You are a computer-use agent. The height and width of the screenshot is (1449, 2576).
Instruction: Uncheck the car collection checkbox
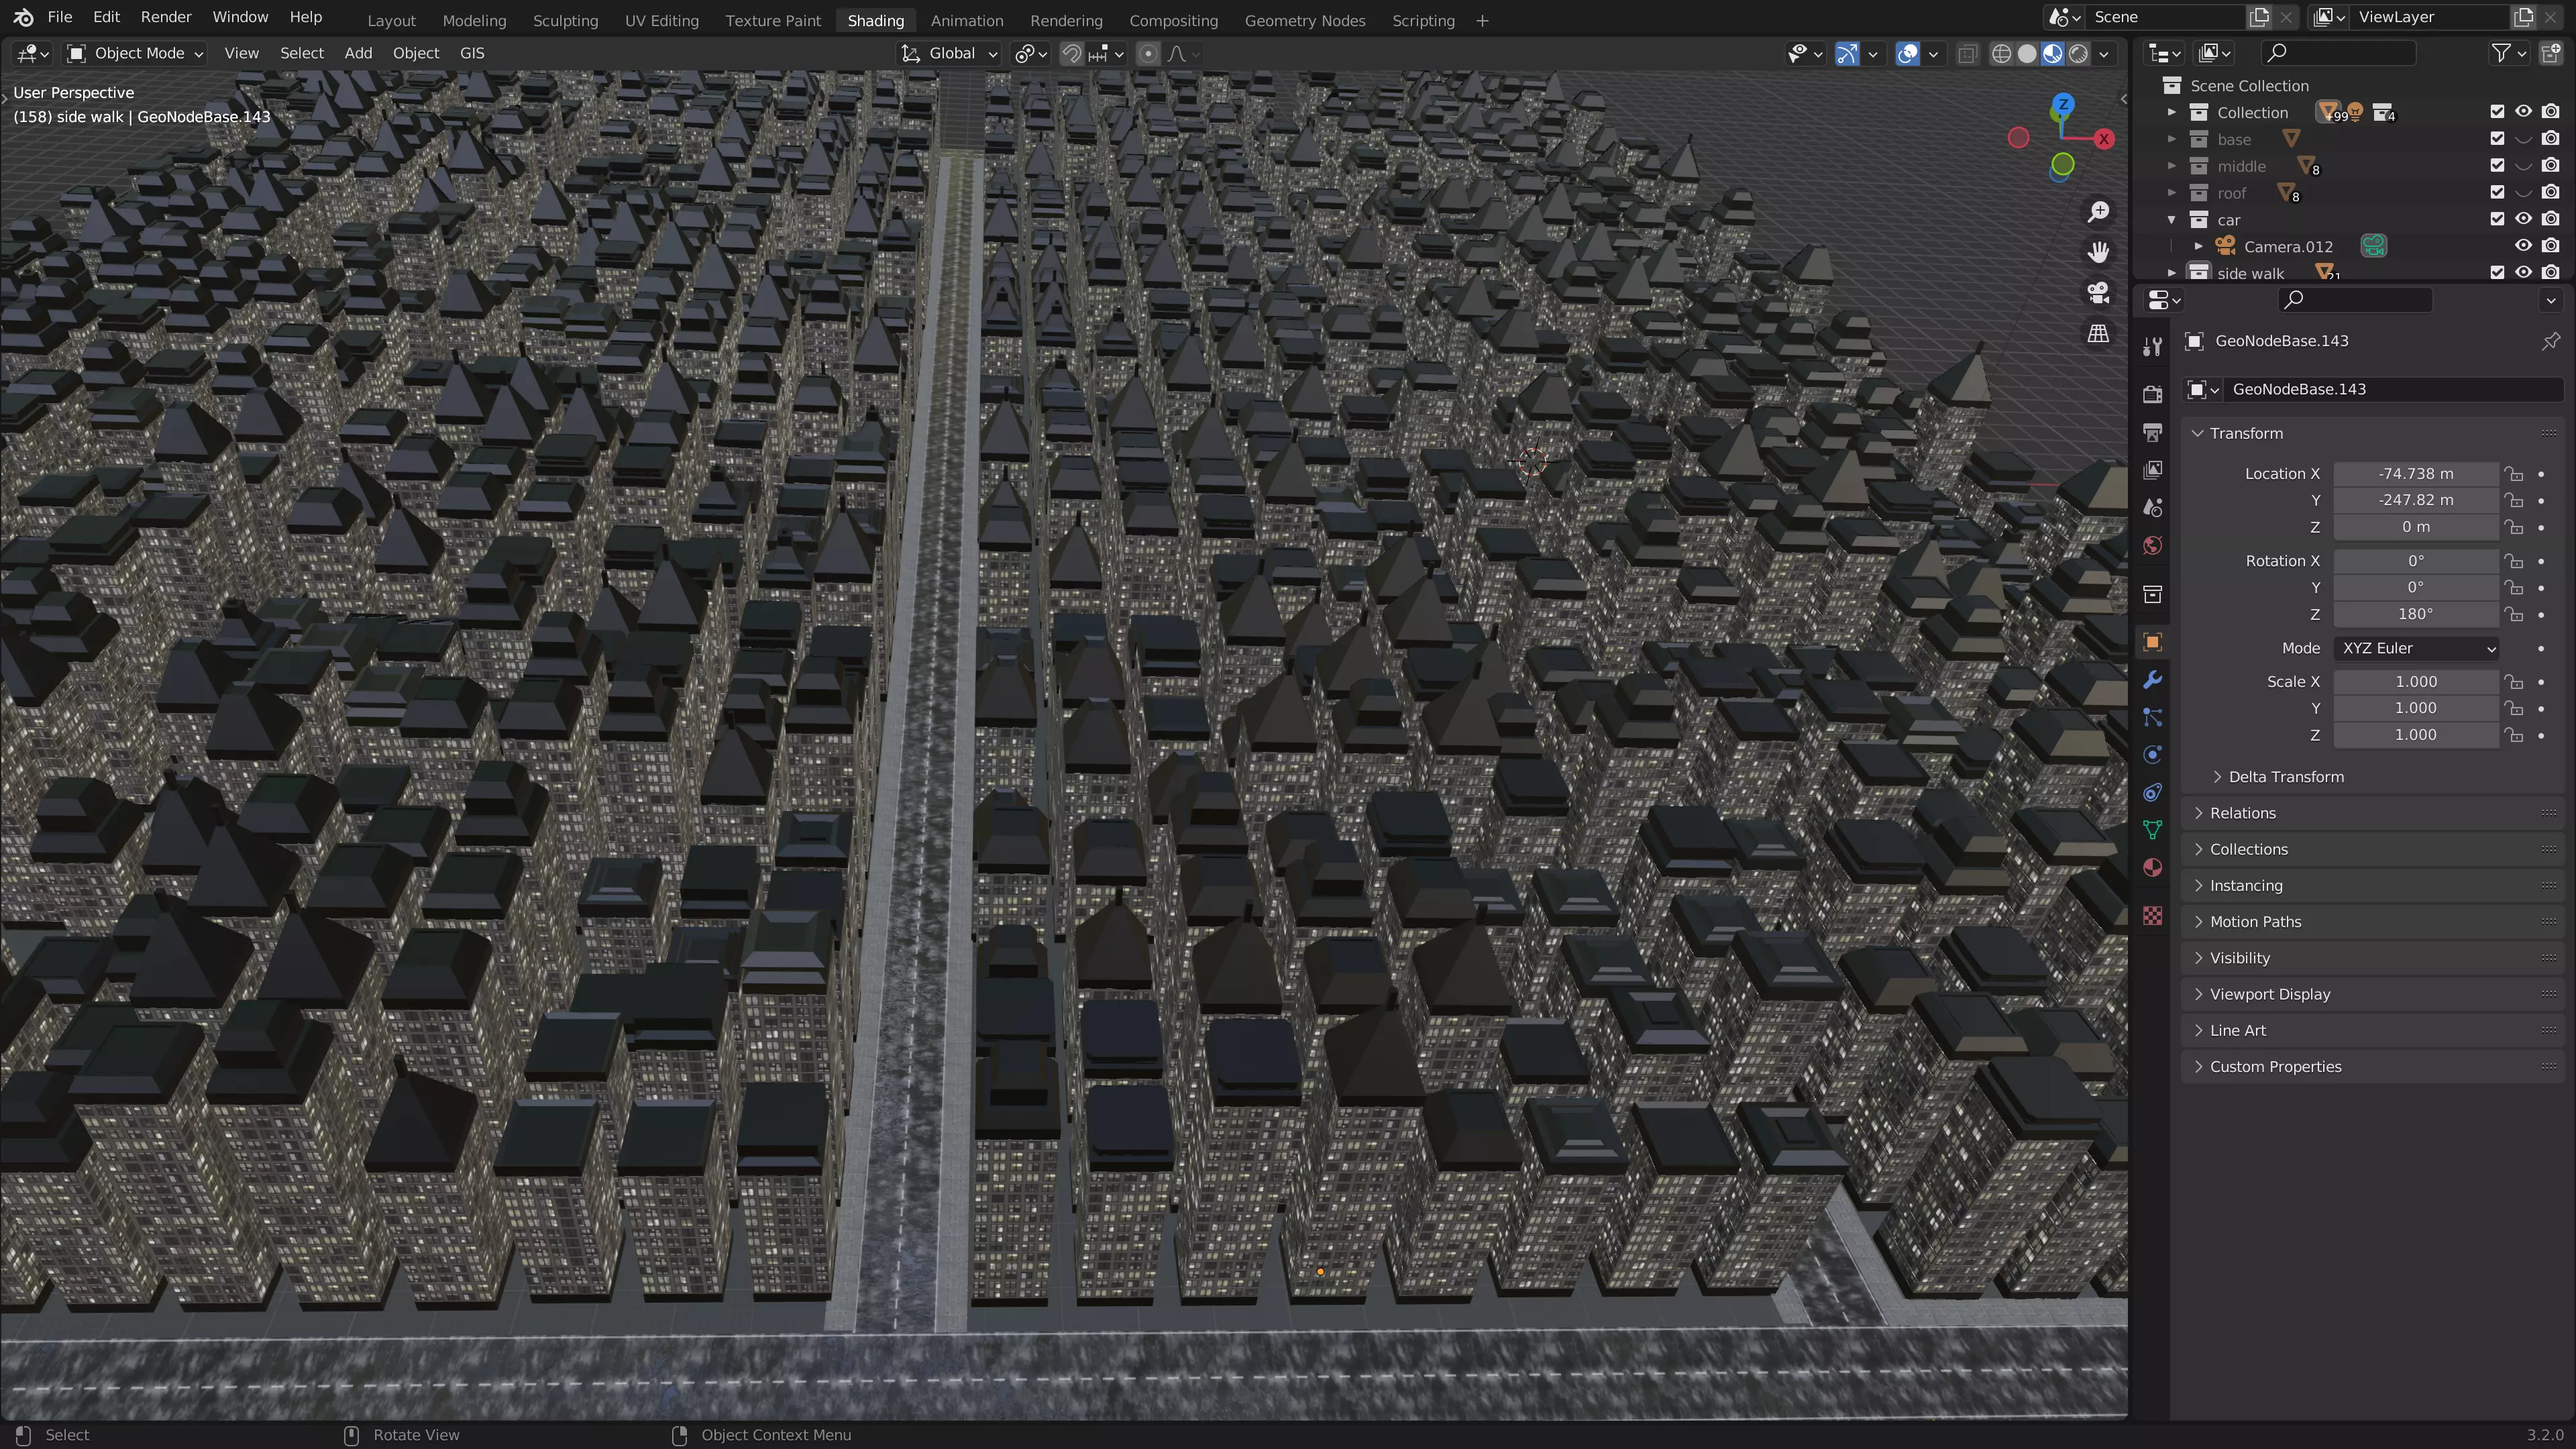coord(2497,219)
